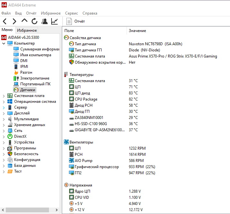The width and height of the screenshot is (230, 214).
Task: Click the Тест benchmark icon
Action: click(10, 171)
